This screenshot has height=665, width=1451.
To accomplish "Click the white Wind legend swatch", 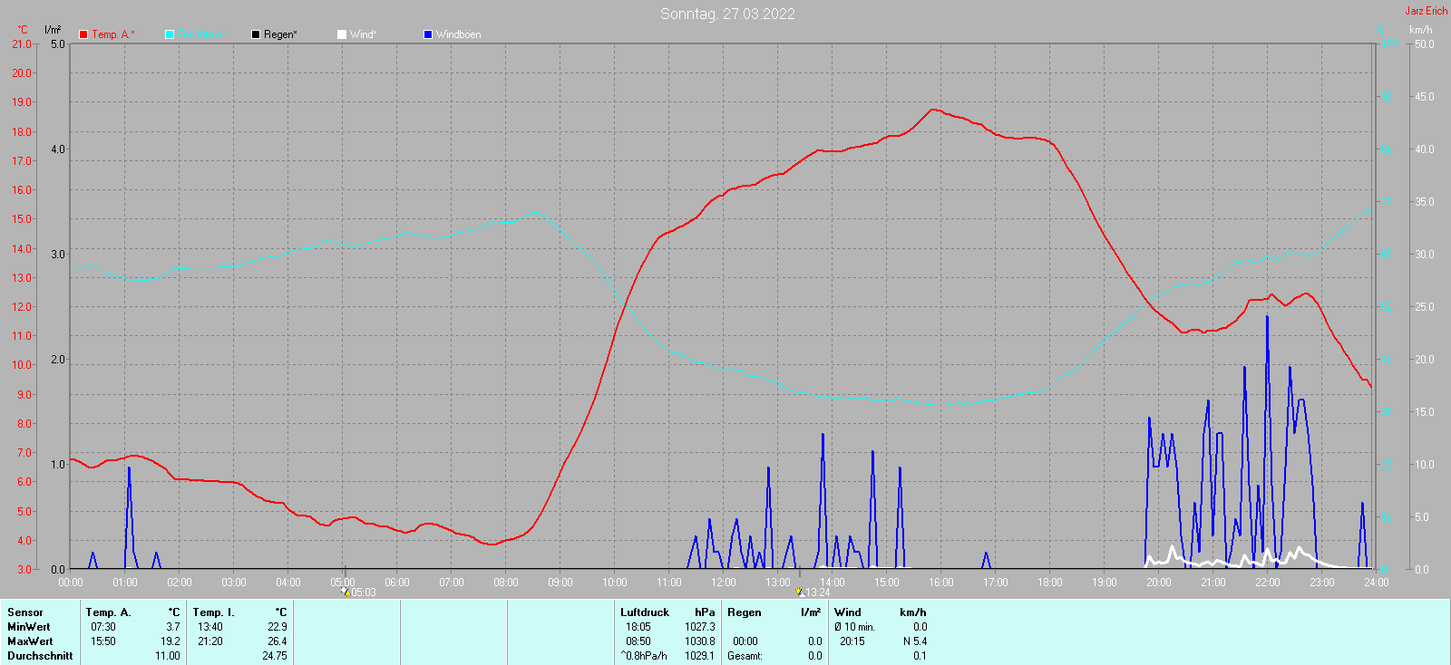I will pyautogui.click(x=342, y=34).
